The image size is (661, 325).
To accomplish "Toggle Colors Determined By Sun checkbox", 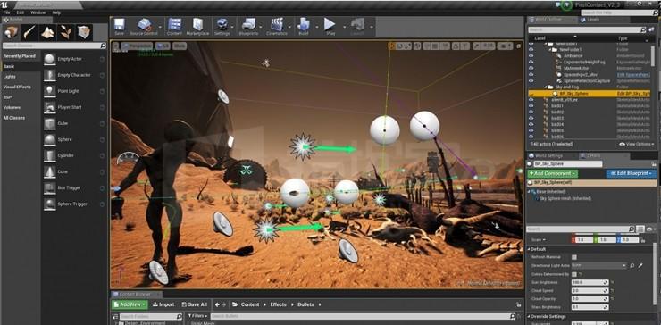I will point(574,274).
